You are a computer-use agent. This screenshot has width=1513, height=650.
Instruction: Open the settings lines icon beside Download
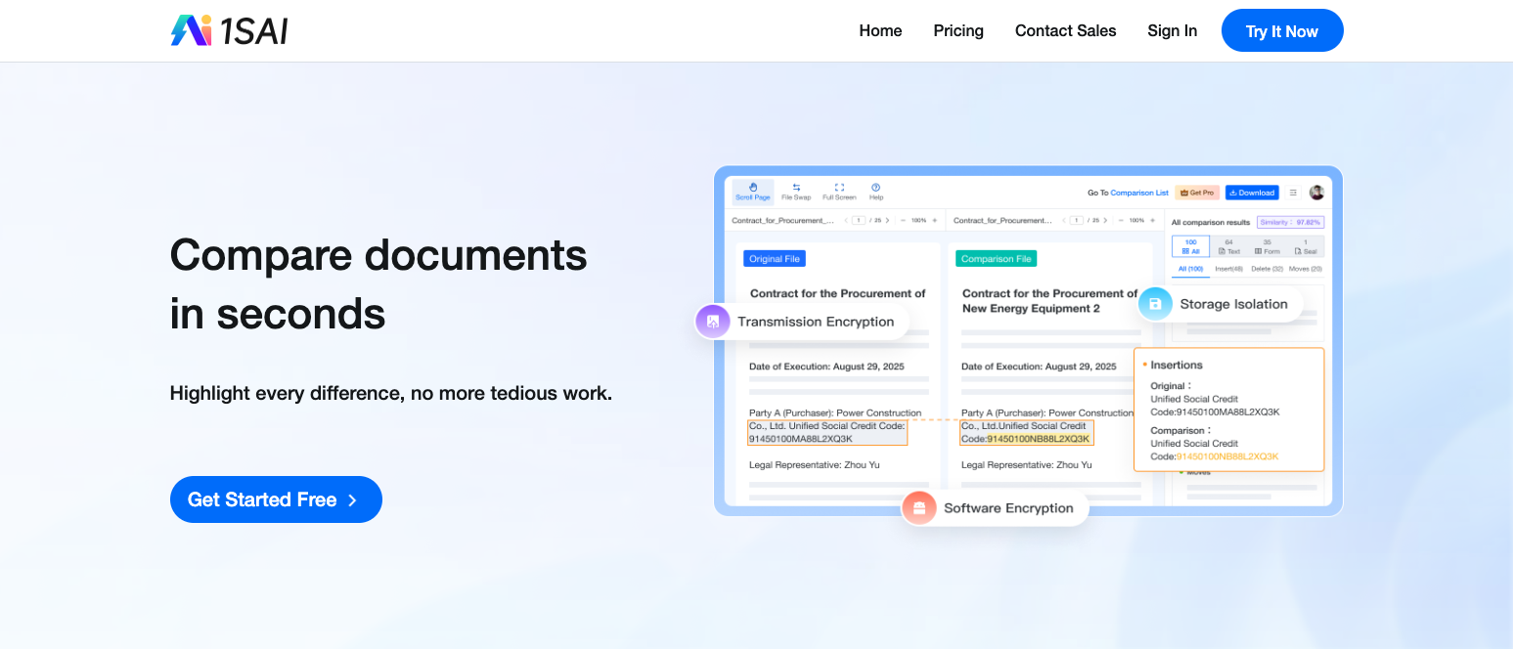click(x=1293, y=193)
